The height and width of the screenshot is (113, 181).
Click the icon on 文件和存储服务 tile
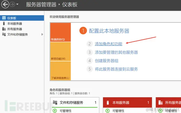tap(55, 102)
